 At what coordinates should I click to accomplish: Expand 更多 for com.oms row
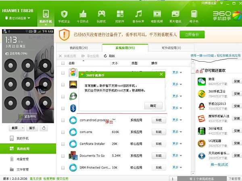(177, 132)
